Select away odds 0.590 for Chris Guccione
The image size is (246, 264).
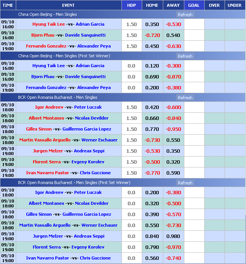[x=173, y=173]
